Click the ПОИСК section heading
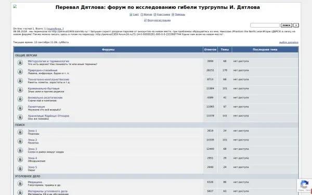Viewport: 312px width, 195px height. [20, 125]
